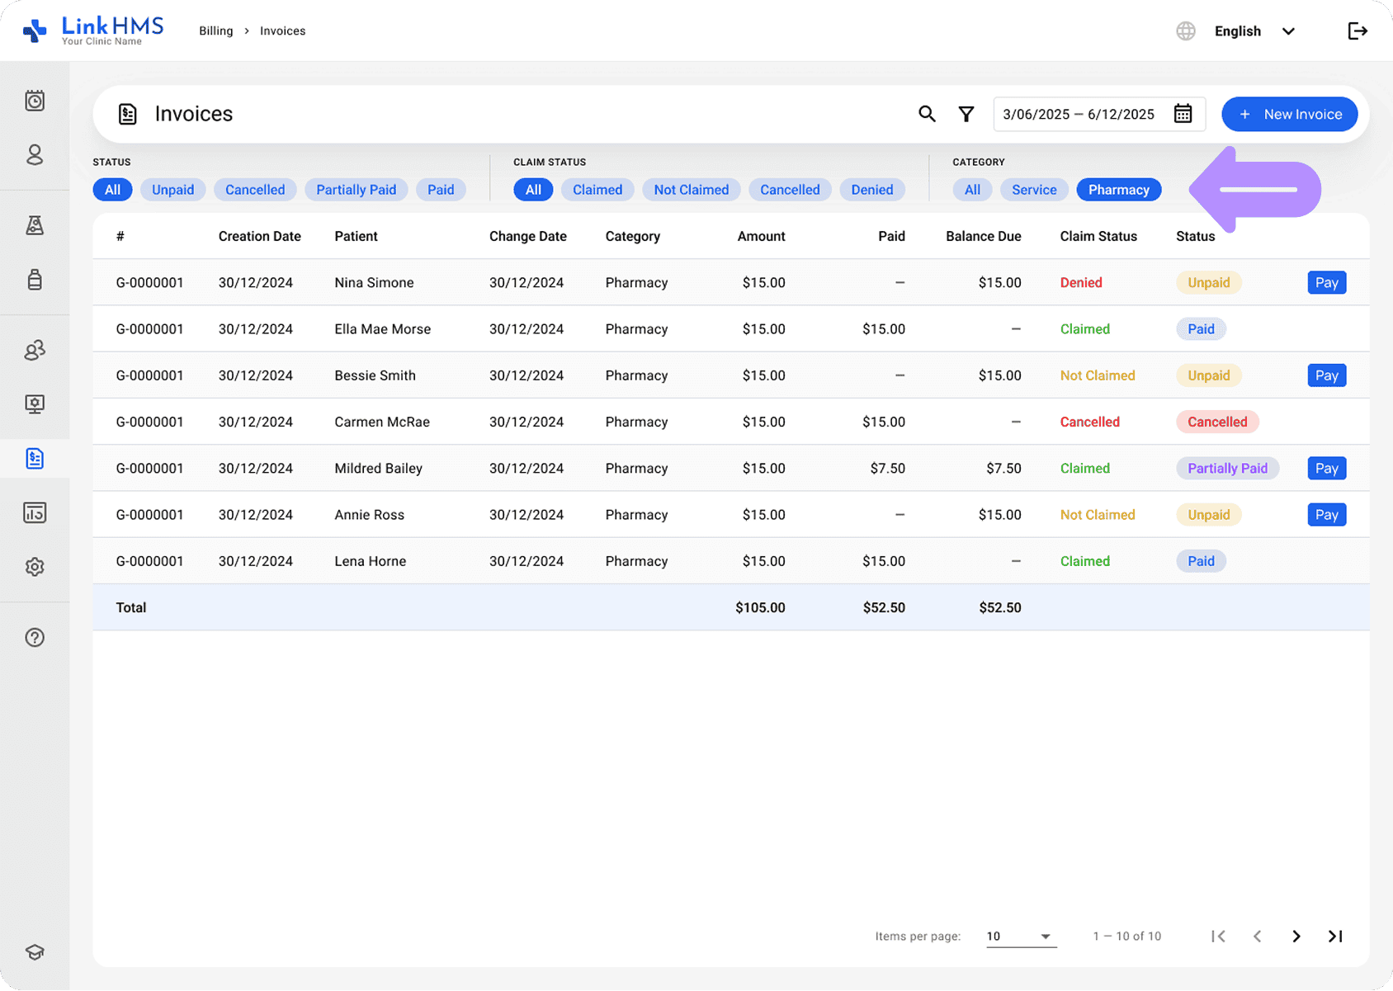
Task: Filter by Unpaid status
Action: (172, 190)
